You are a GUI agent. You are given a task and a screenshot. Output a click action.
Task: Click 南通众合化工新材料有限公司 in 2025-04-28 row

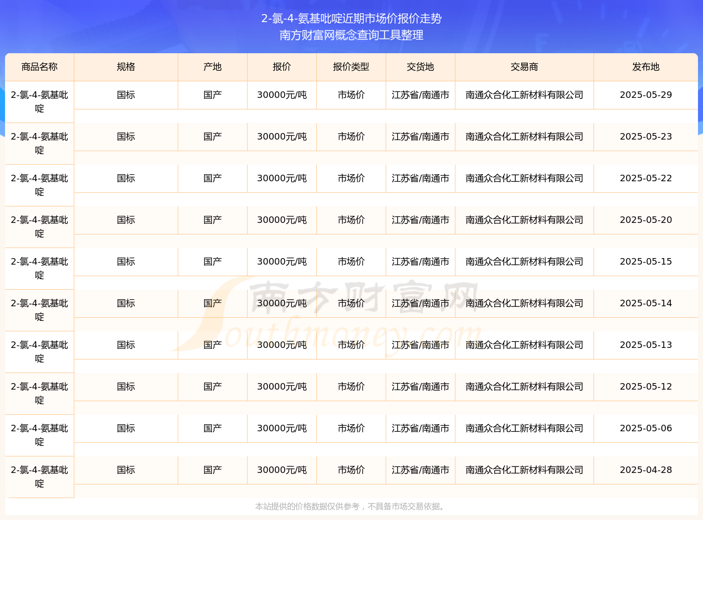pyautogui.click(x=524, y=470)
